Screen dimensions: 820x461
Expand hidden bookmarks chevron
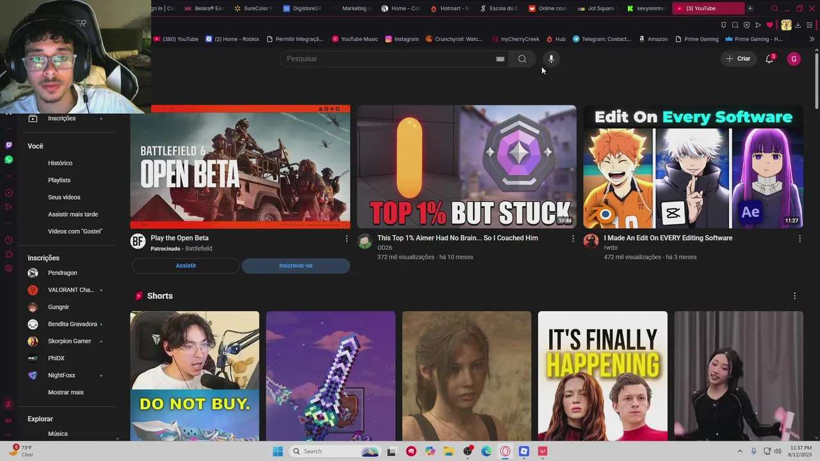point(812,39)
